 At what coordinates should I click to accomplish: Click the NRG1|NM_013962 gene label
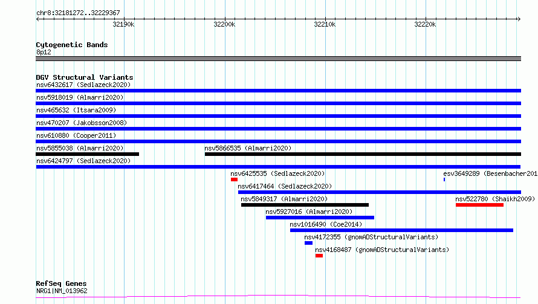point(62,291)
